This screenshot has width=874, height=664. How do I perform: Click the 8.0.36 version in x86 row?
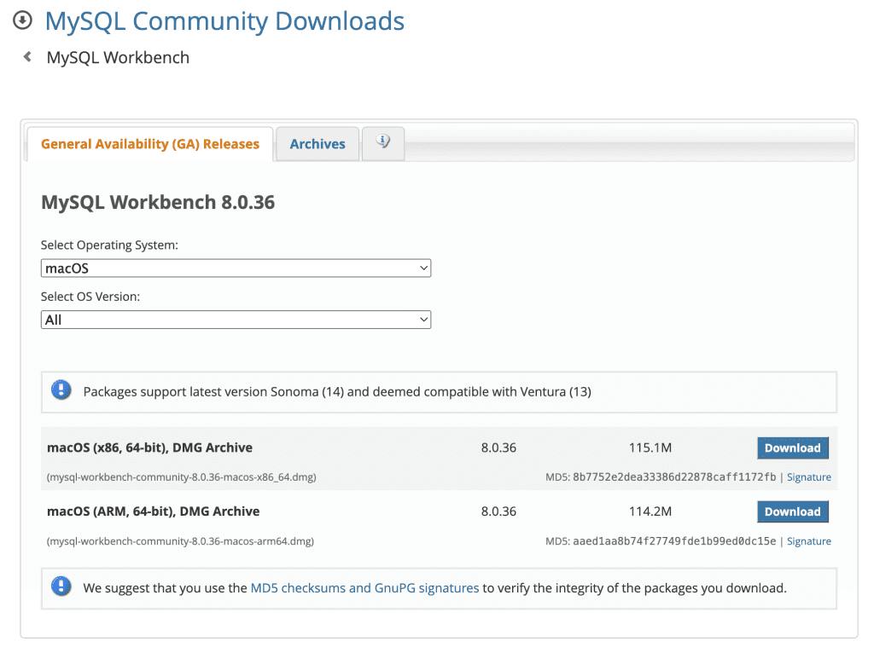498,447
